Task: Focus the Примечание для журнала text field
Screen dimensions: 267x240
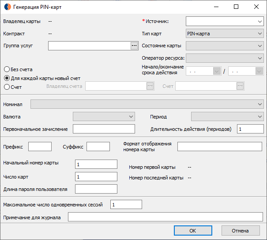Action: click(x=165, y=217)
